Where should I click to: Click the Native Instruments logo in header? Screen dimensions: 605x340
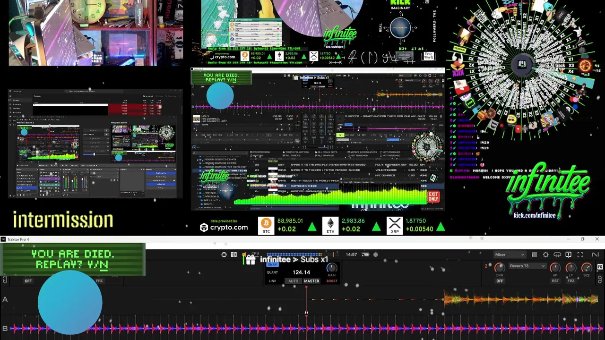click(x=595, y=255)
